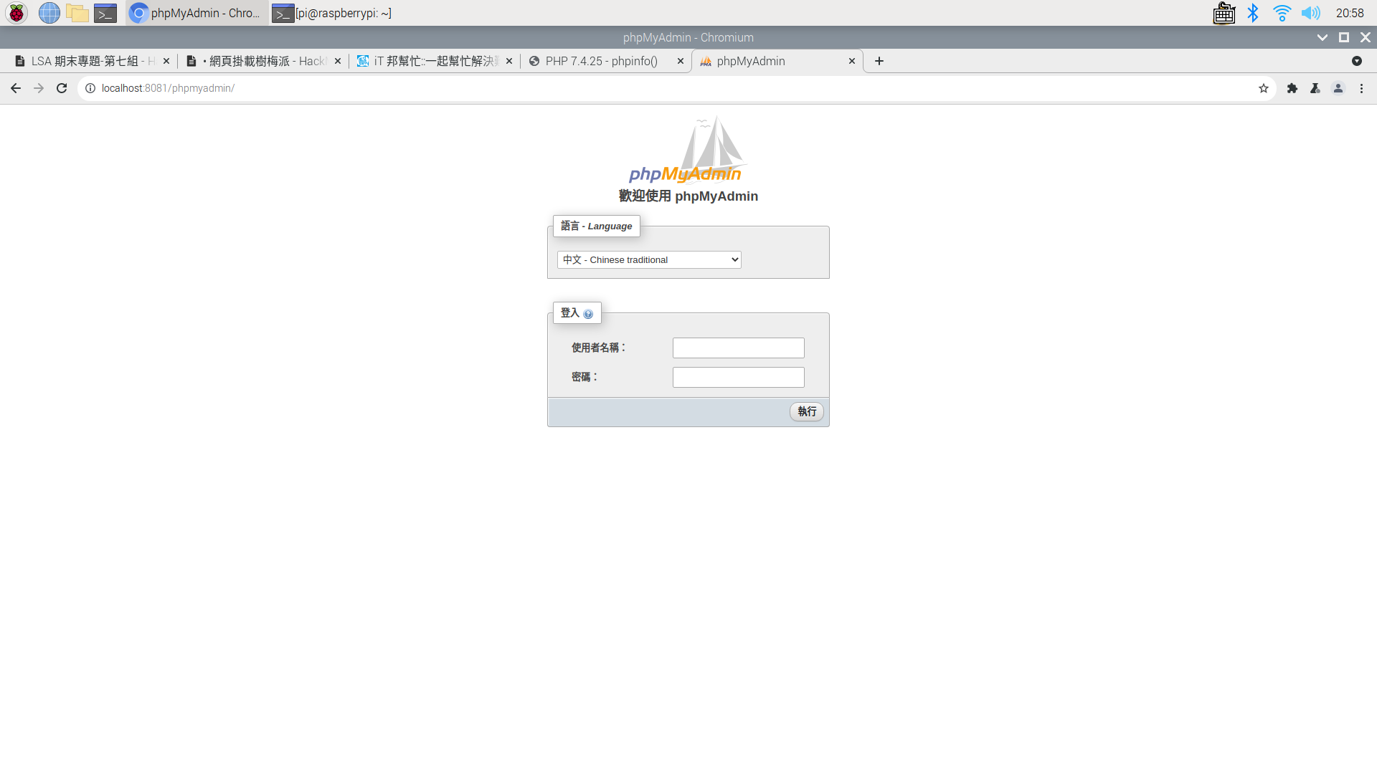Open the user profile avatar menu
The width and height of the screenshot is (1377, 774).
[x=1338, y=88]
